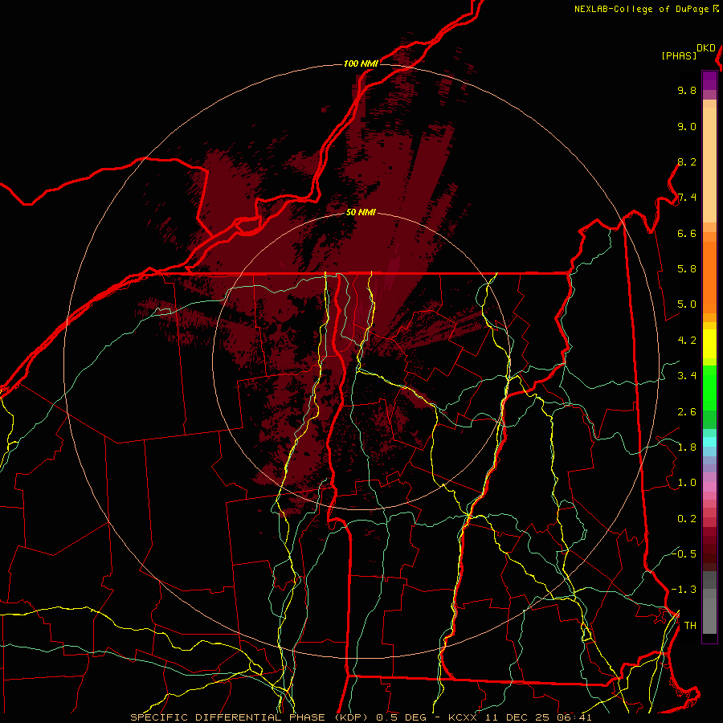Click the 6.6 scale value

coord(687,233)
